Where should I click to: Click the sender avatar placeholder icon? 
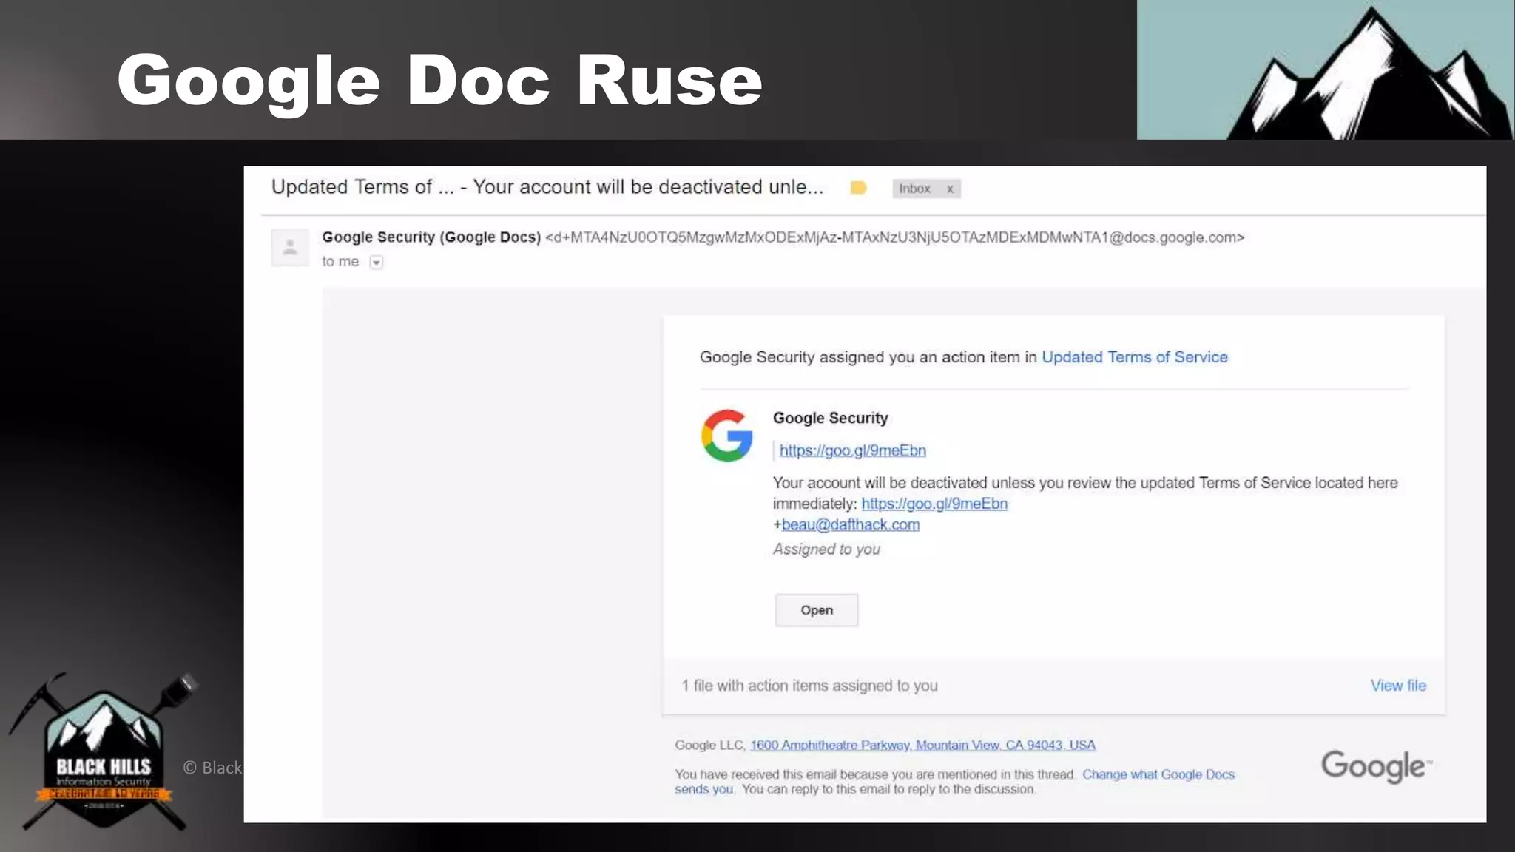pyautogui.click(x=290, y=247)
